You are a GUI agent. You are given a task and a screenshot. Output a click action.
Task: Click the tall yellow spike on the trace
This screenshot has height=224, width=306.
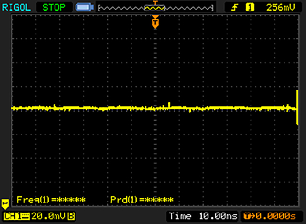click(297, 107)
